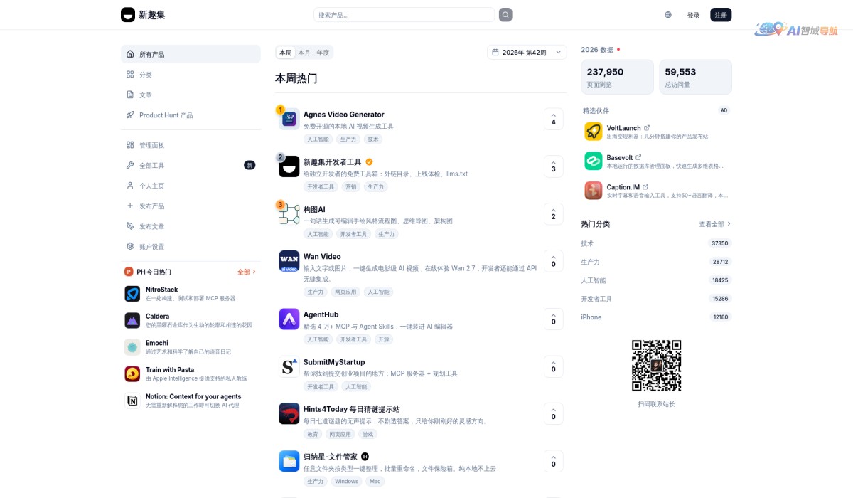Open 分类 in sidebar
The height and width of the screenshot is (498, 853).
click(191, 75)
